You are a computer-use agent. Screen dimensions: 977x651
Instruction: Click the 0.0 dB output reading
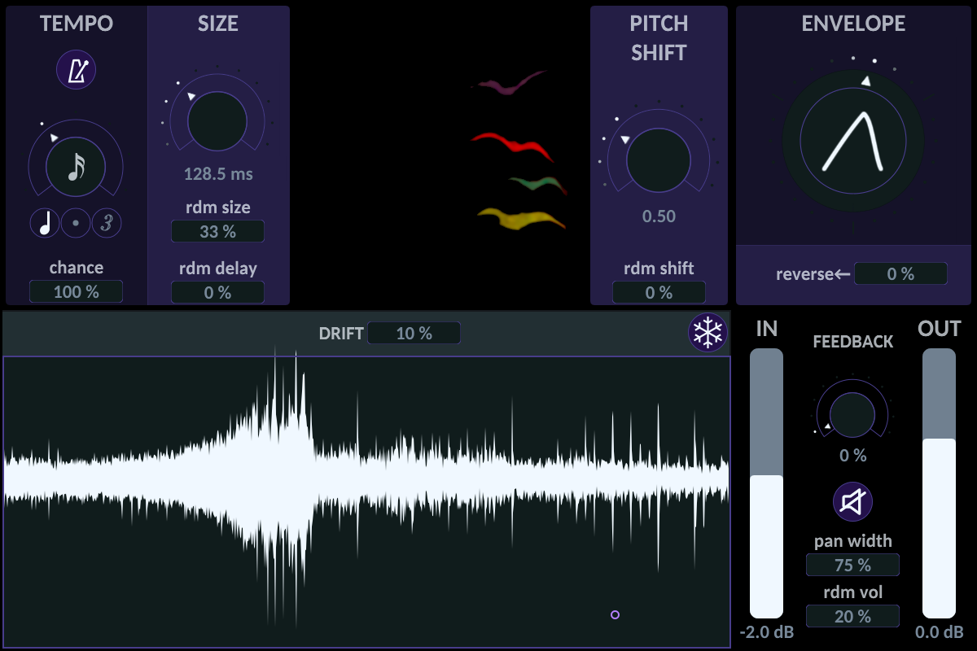click(x=939, y=632)
